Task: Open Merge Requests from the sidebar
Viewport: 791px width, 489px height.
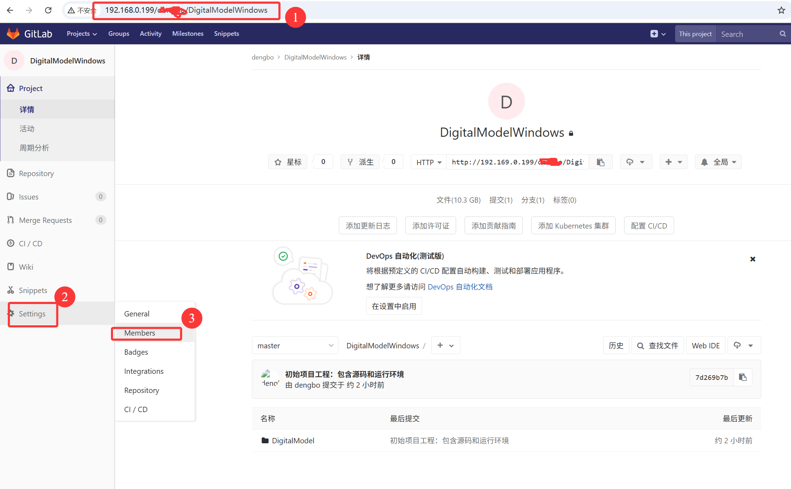Action: (x=45, y=220)
